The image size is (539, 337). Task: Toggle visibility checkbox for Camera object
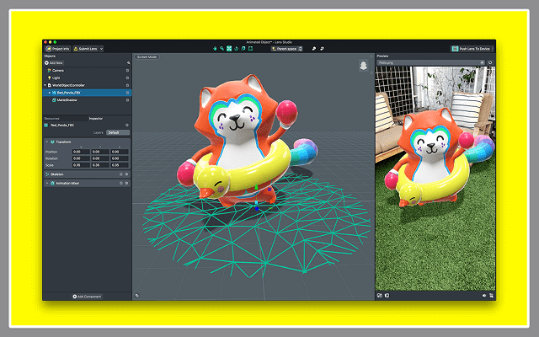[x=127, y=70]
